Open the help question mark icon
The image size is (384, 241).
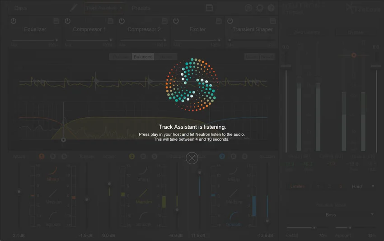tap(271, 8)
